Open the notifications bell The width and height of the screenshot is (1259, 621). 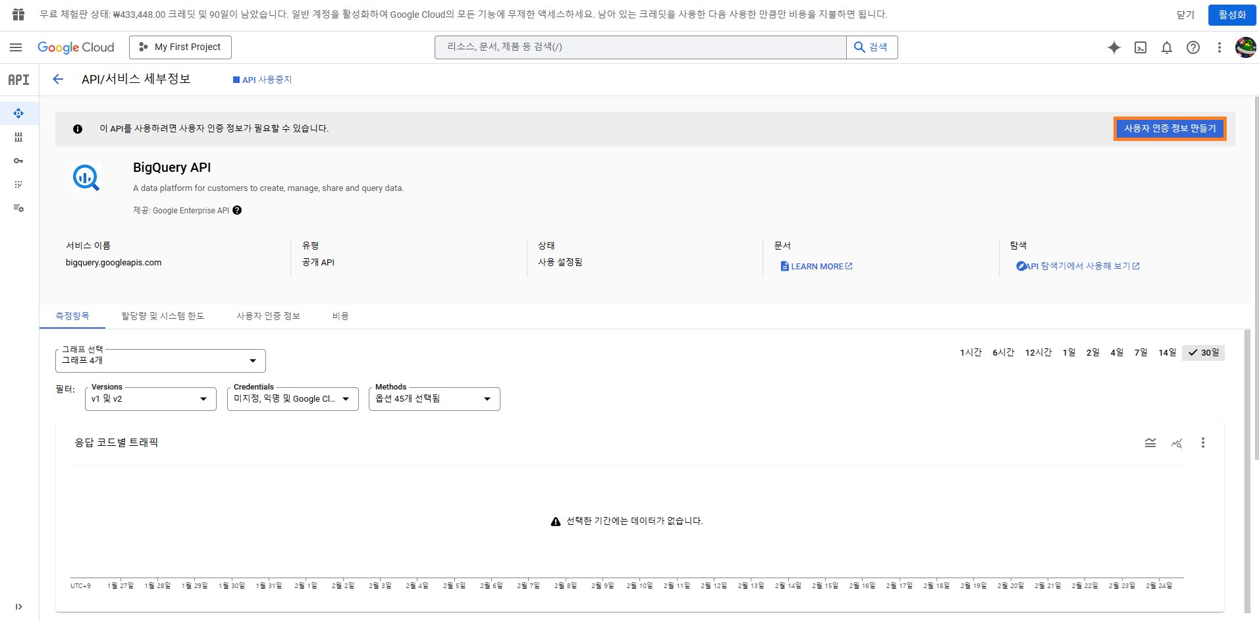pos(1167,47)
